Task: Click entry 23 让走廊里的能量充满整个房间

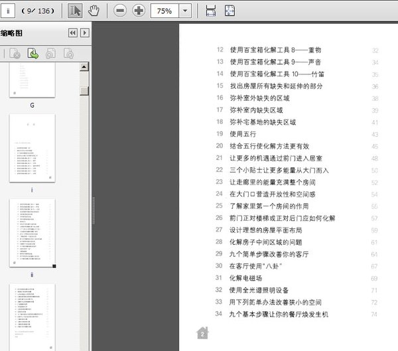Action: (x=297, y=182)
